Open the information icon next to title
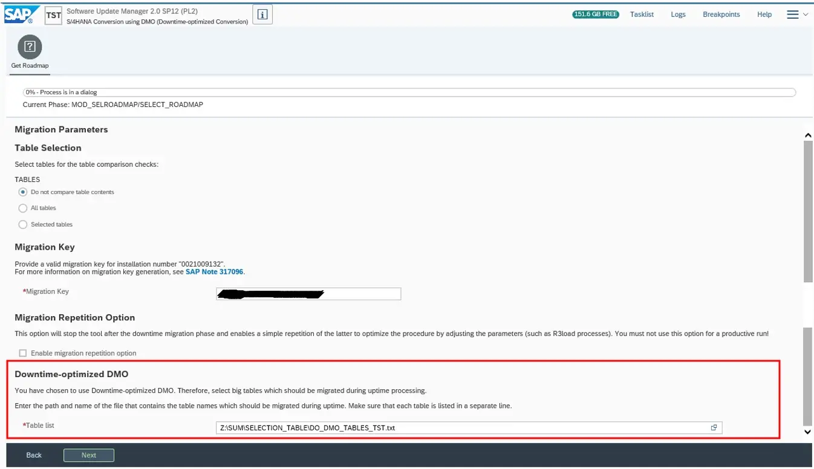 [262, 15]
